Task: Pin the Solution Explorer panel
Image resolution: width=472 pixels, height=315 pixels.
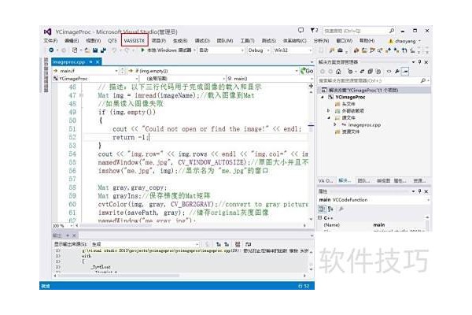Action: point(420,61)
